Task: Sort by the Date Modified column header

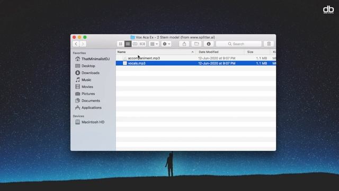Action: (220, 52)
